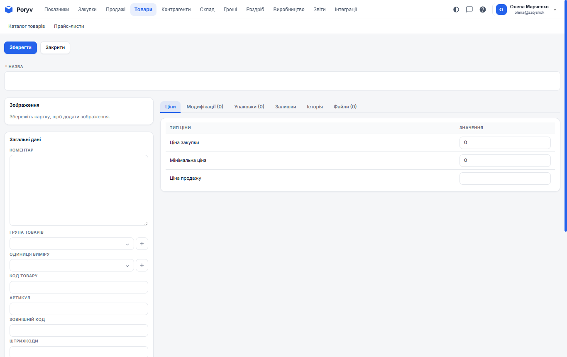
Task: Add new unit of measure with plus button
Action: click(142, 265)
